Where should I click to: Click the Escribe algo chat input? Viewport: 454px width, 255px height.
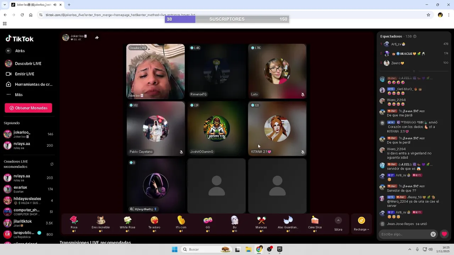(x=404, y=234)
